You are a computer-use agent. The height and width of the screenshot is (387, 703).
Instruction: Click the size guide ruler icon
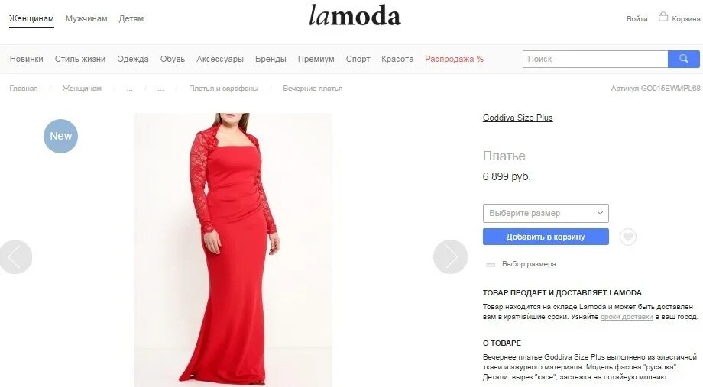[x=491, y=264]
